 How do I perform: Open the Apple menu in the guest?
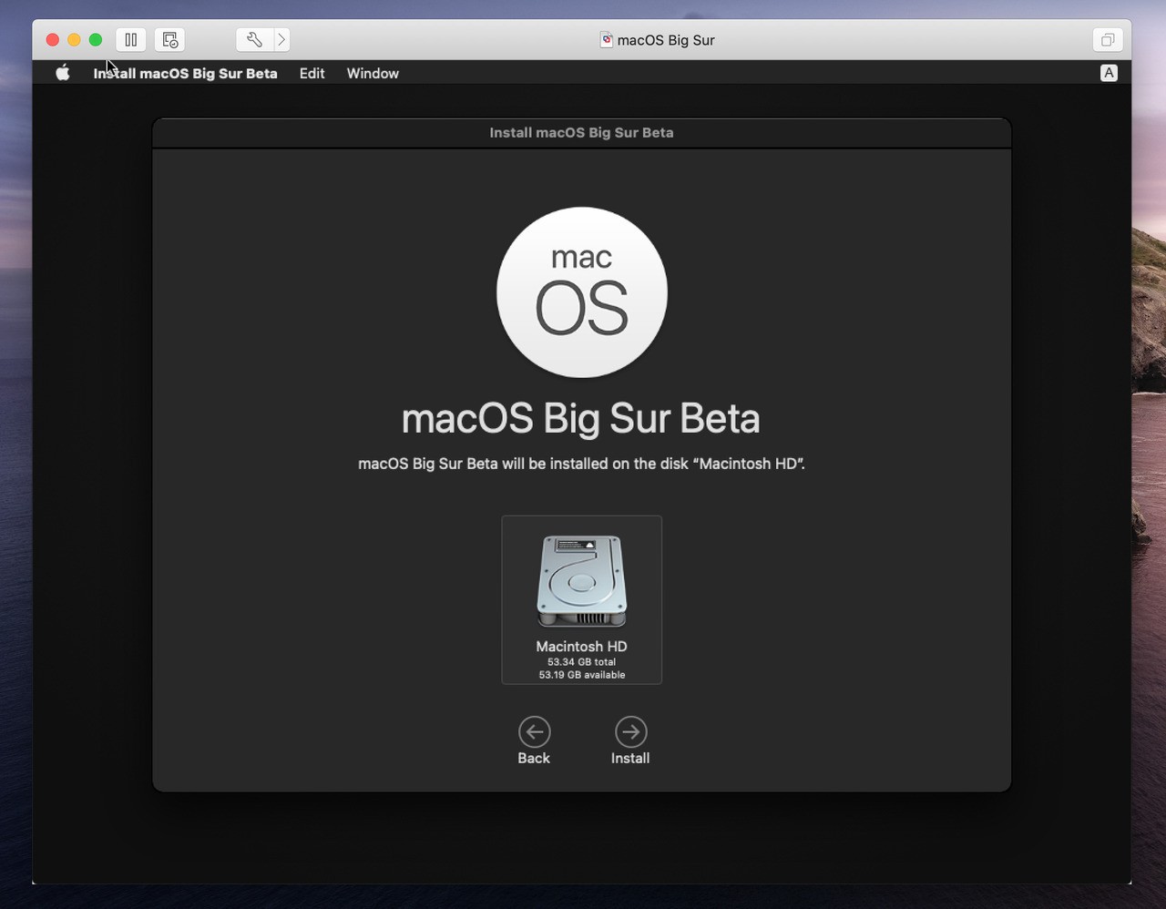tap(63, 74)
